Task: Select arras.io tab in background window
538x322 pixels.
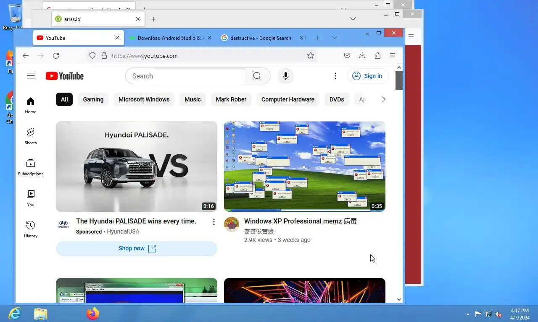Action: coord(98,19)
